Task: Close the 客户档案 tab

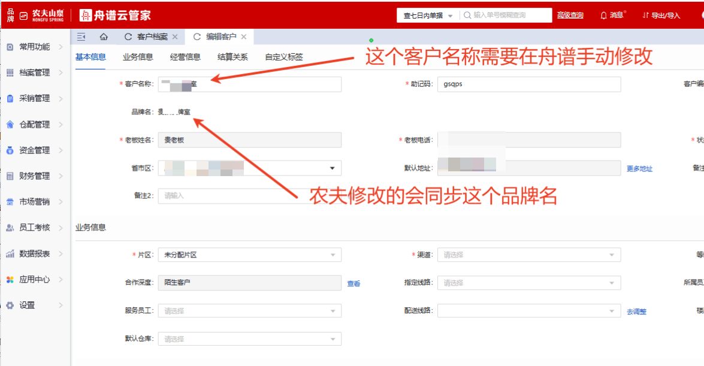Action: click(175, 37)
